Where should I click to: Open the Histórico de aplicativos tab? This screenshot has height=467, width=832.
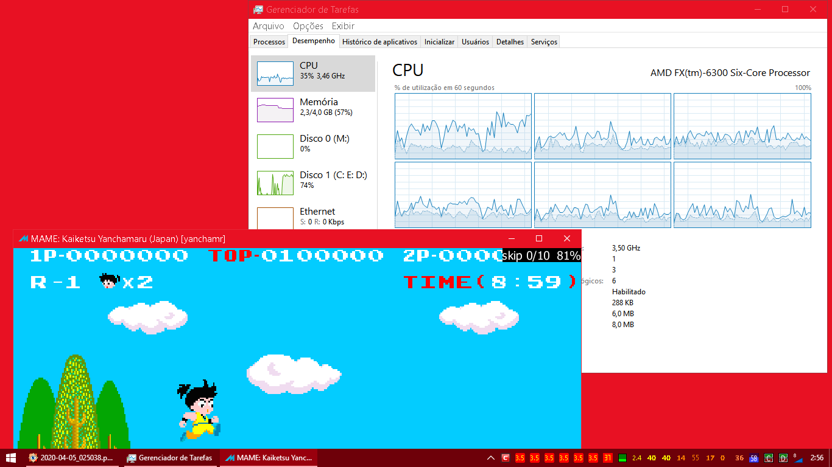[x=380, y=42]
